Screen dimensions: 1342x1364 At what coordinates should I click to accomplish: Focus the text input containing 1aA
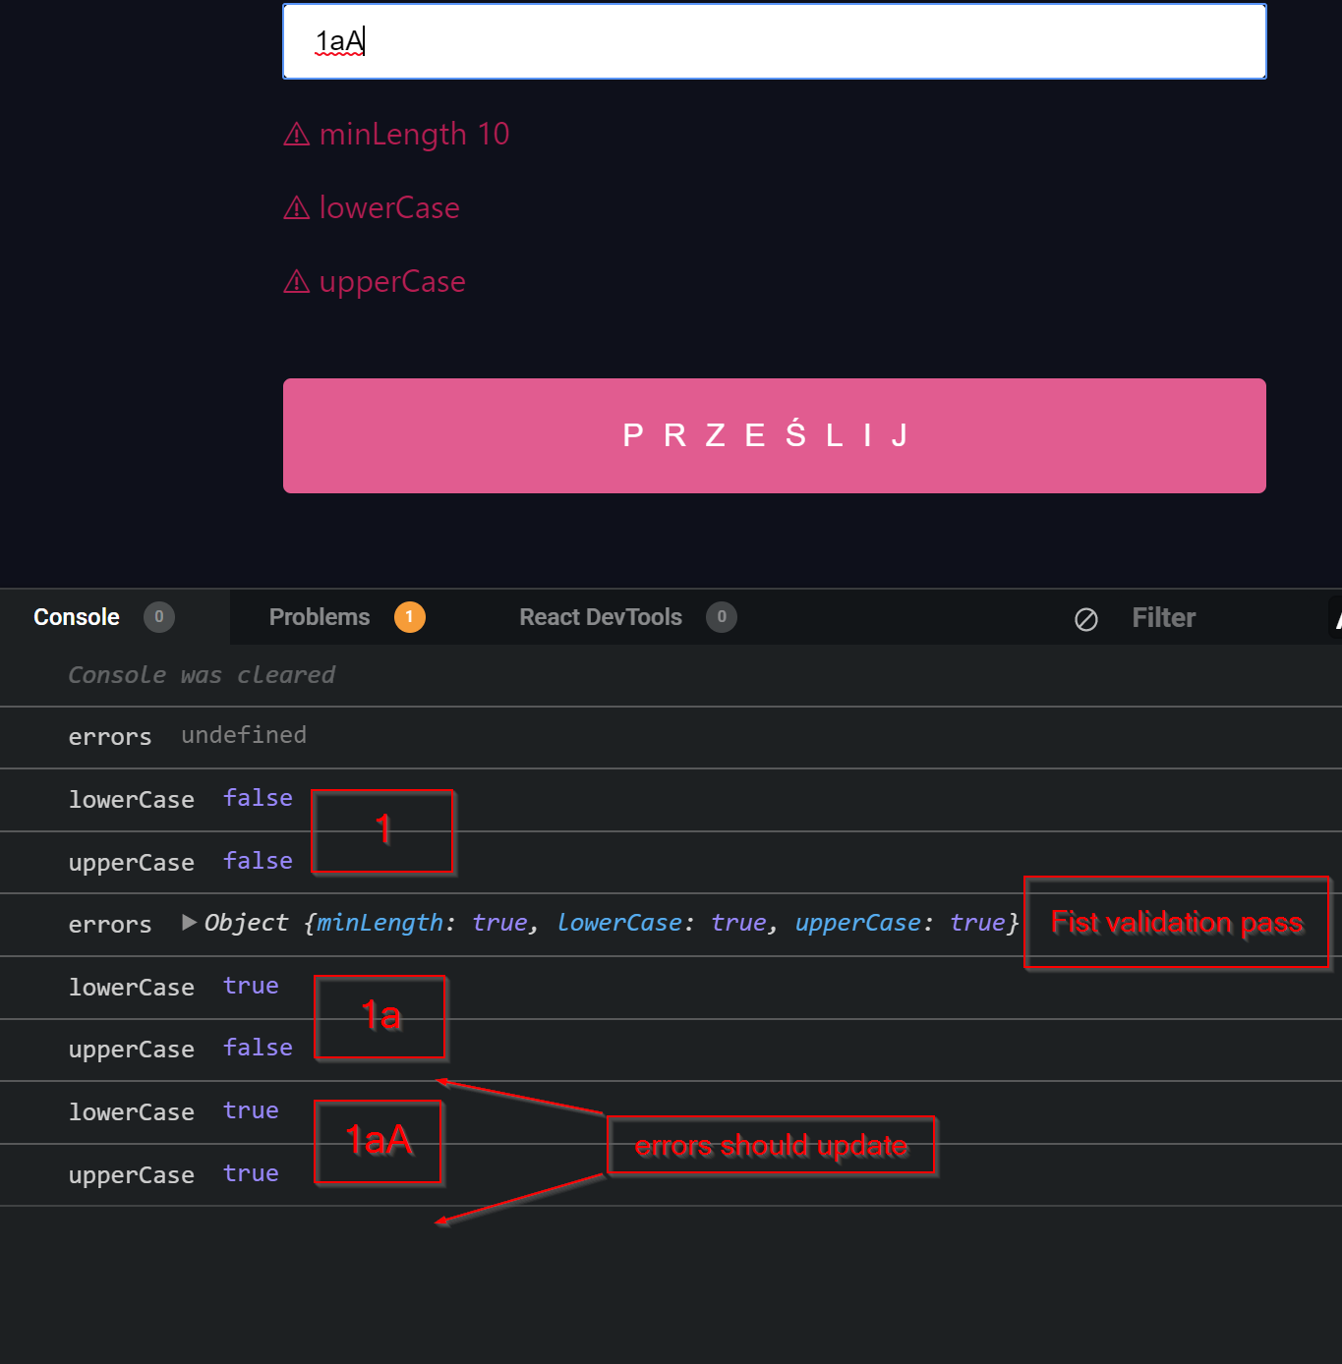773,41
